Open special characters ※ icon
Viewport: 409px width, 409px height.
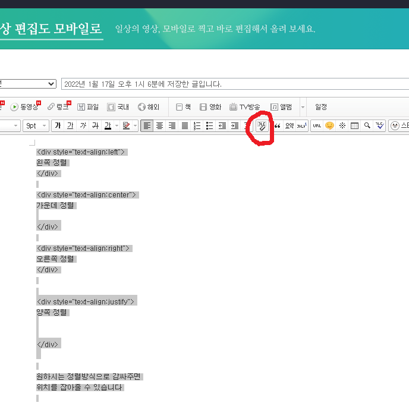pos(342,125)
